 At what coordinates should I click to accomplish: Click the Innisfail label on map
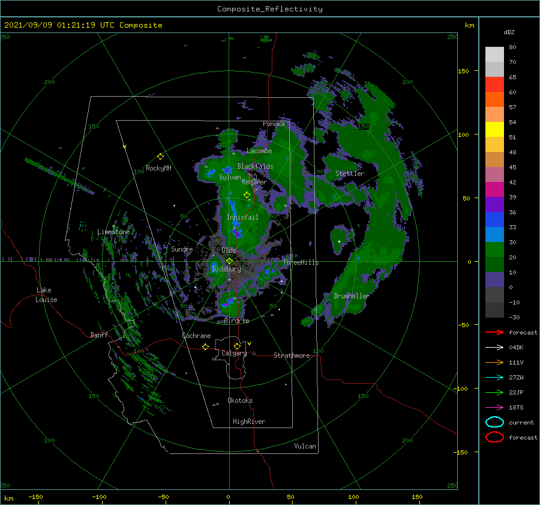click(242, 217)
